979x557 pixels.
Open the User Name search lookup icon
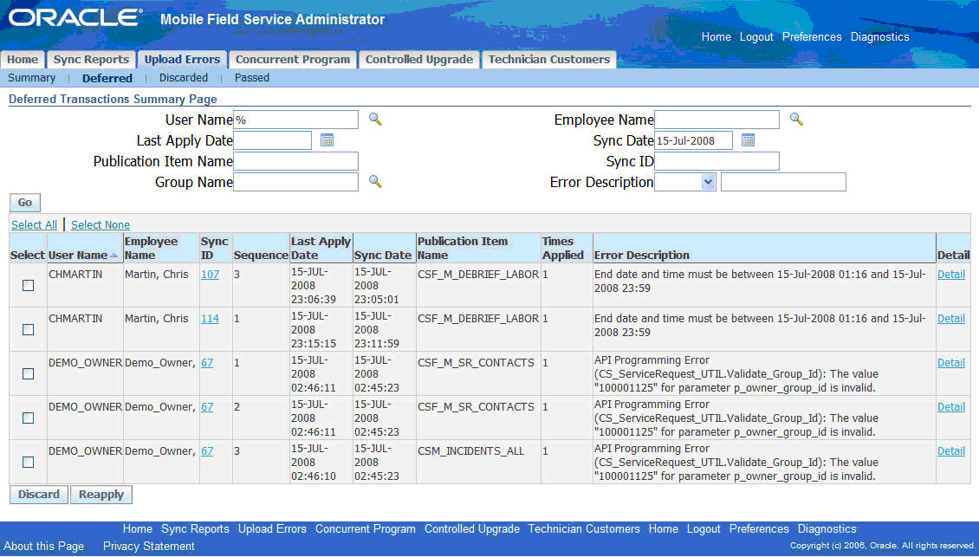tap(375, 119)
